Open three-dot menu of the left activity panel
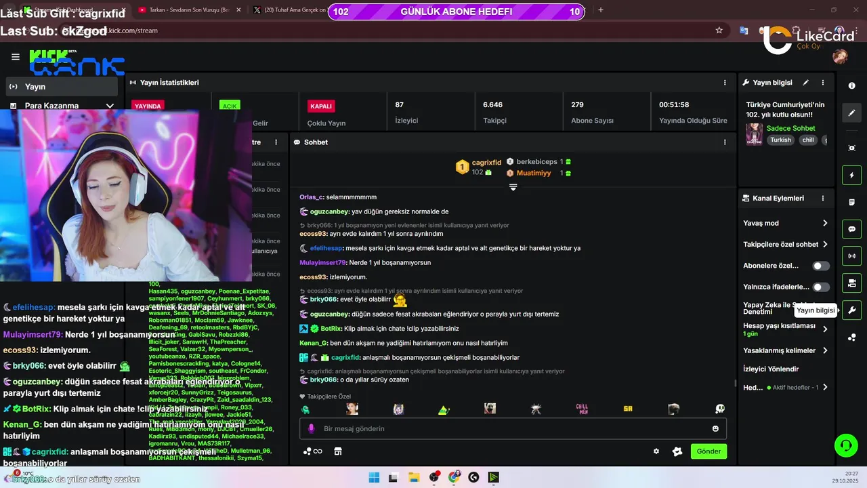The height and width of the screenshot is (488, 867). click(276, 142)
